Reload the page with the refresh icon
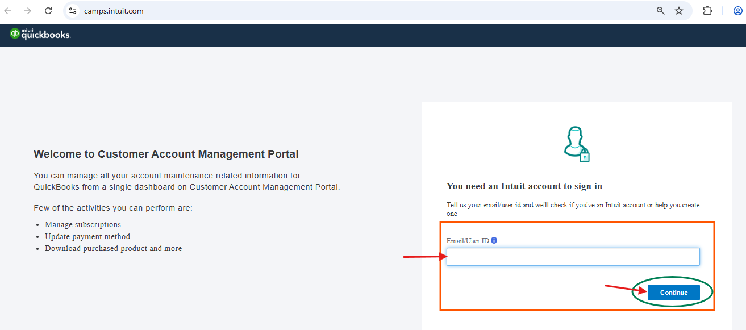The height and width of the screenshot is (330, 746). click(x=48, y=11)
